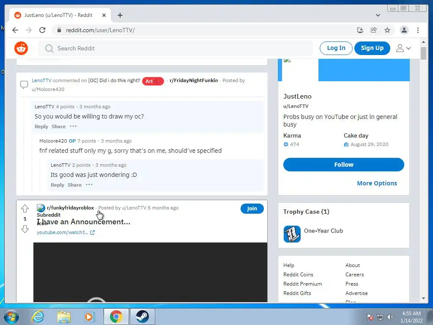This screenshot has width=433, height=325.
Task: Click the address bar URL reddit.com/user/LenoTTV/
Action: [100, 30]
